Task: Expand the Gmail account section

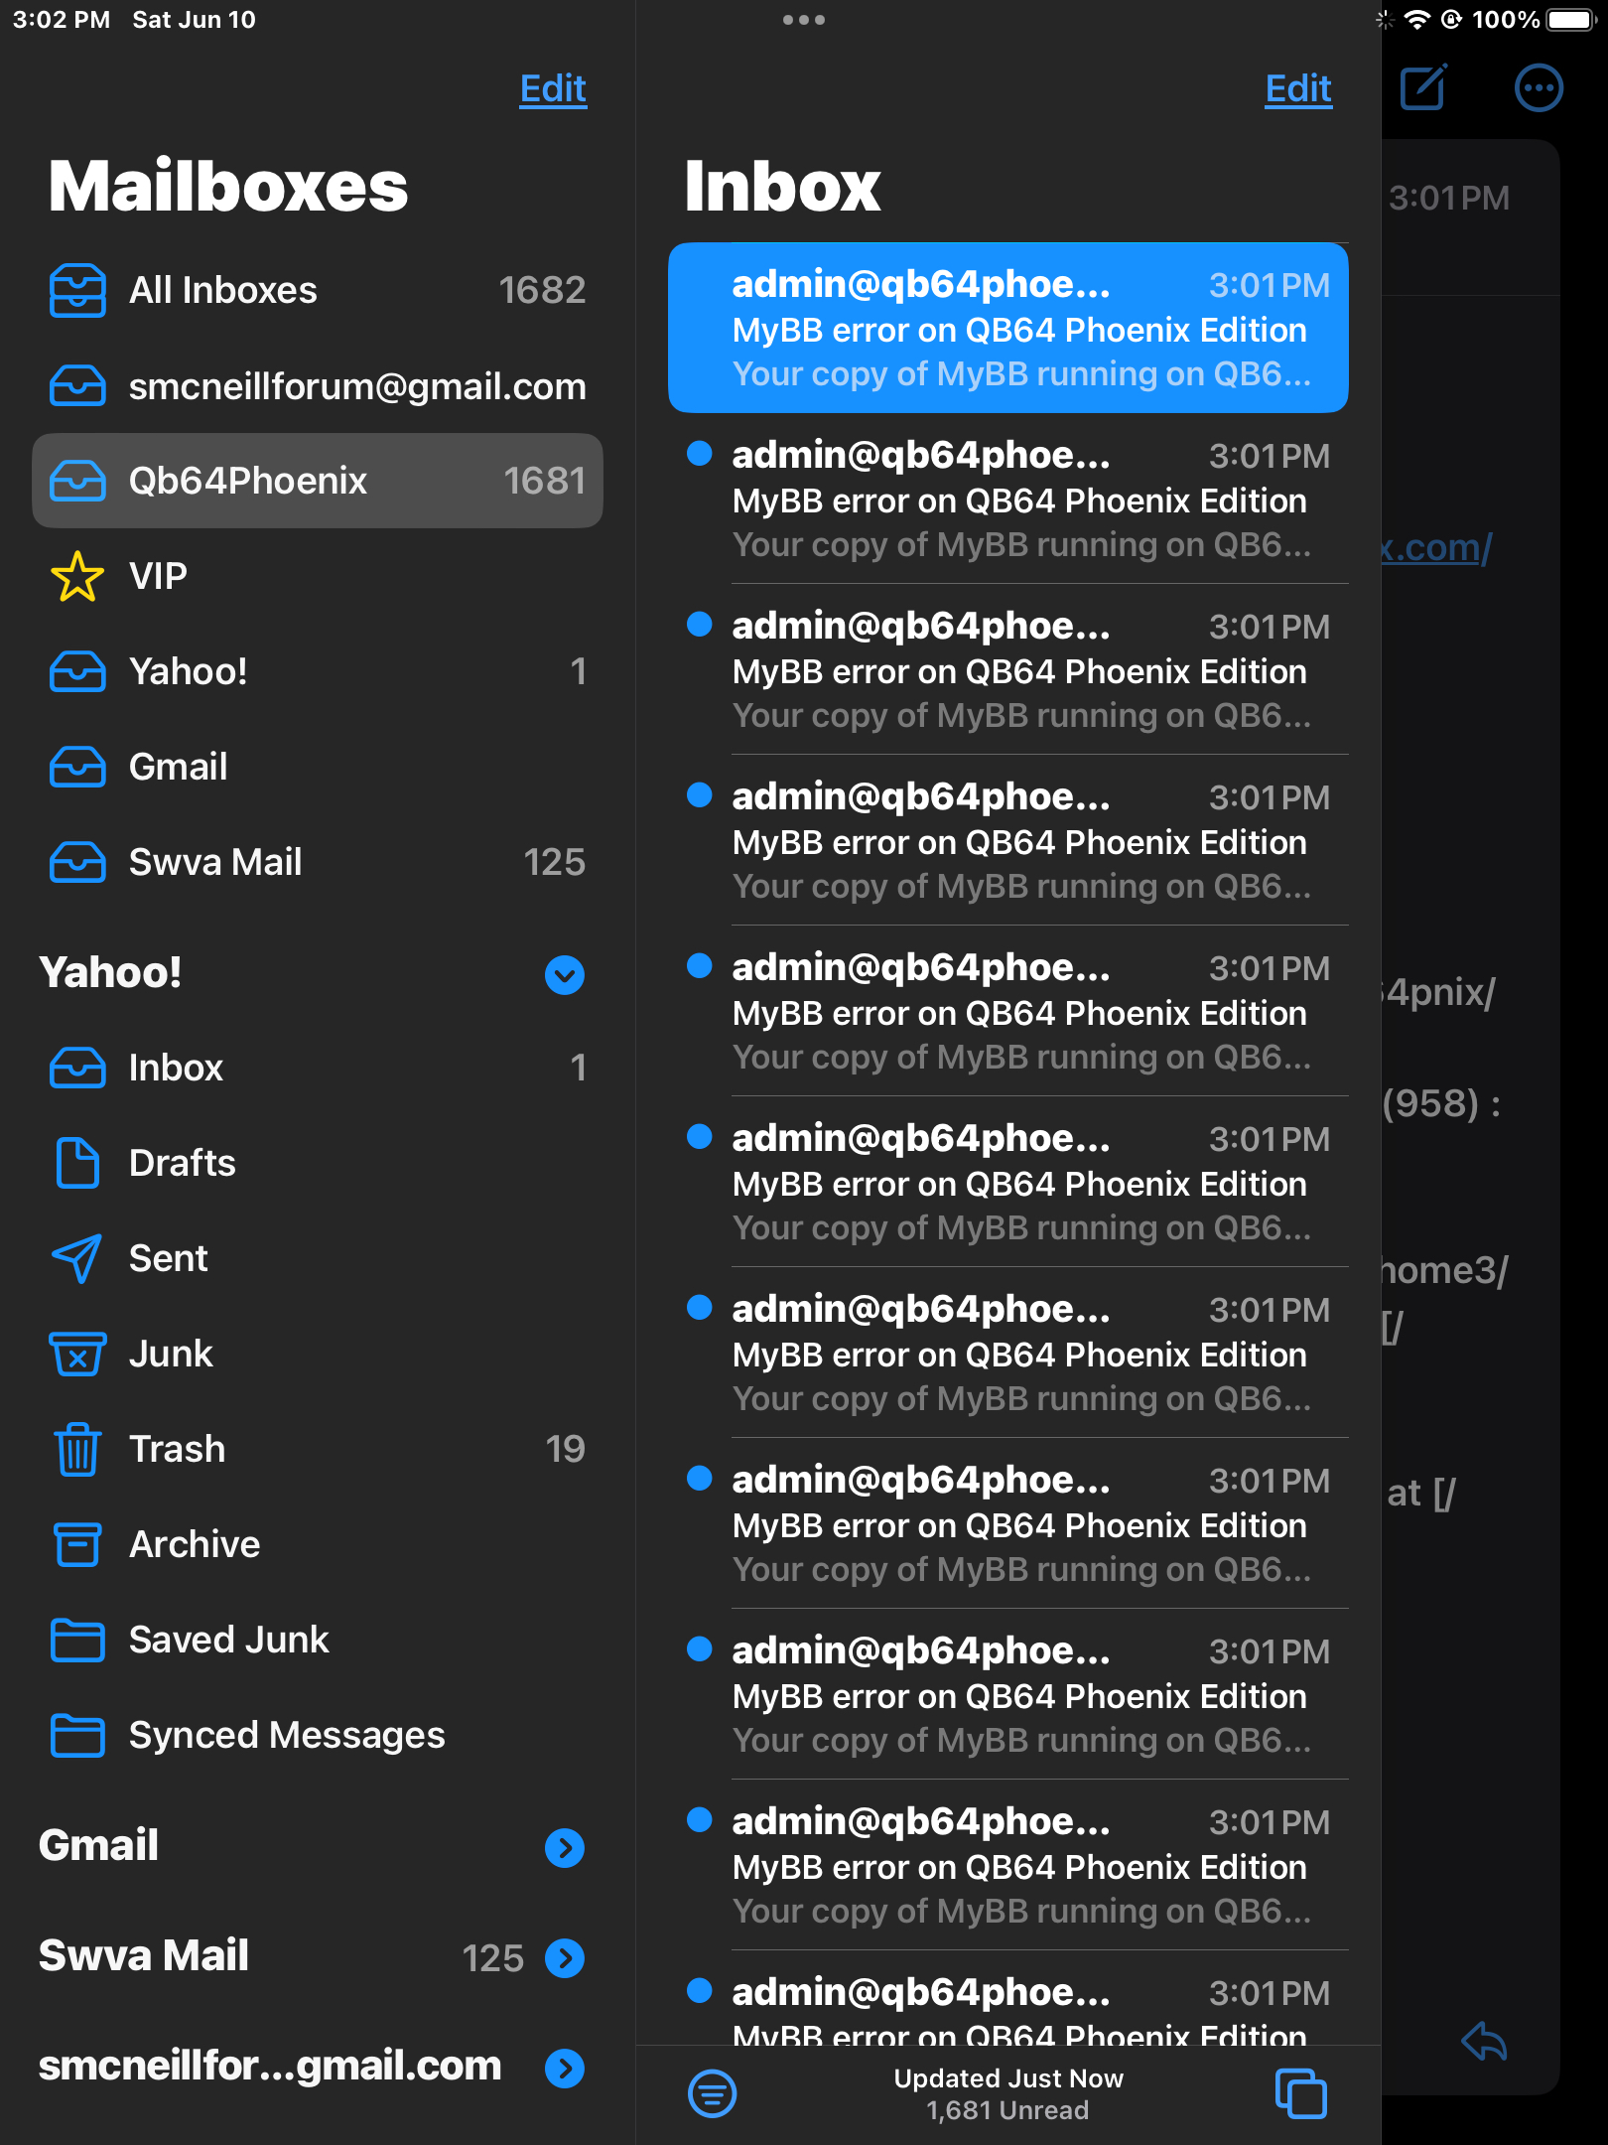Action: coord(565,1848)
